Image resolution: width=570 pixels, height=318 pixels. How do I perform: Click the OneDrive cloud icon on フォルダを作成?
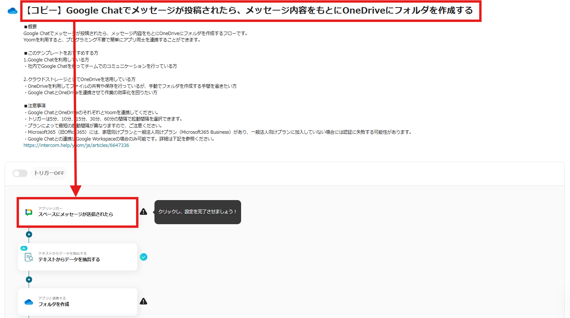click(29, 302)
